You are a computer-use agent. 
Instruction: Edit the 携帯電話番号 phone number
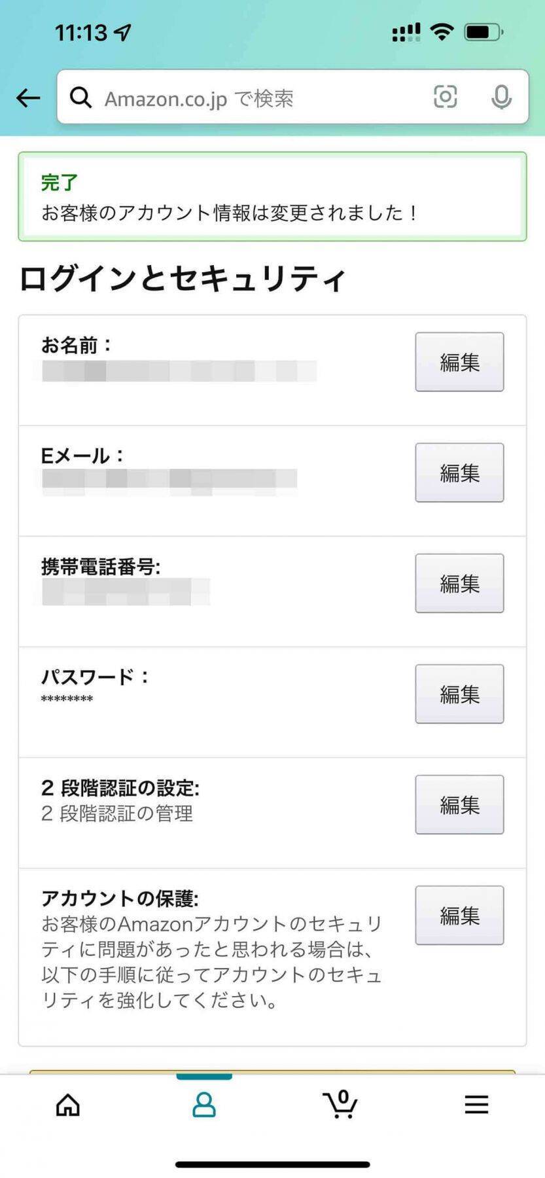coord(459,583)
